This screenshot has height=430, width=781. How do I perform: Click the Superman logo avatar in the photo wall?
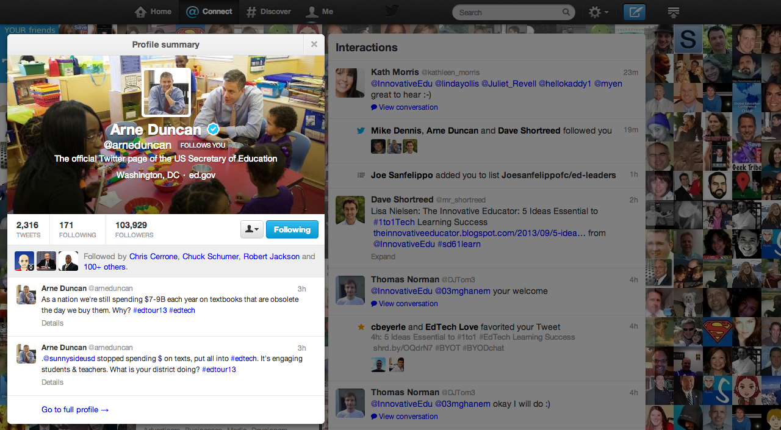718,332
